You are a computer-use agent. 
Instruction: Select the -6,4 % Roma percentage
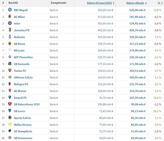click(x=157, y=44)
